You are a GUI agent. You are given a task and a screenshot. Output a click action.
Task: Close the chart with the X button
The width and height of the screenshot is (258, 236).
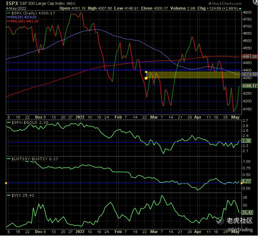tap(256, 1)
